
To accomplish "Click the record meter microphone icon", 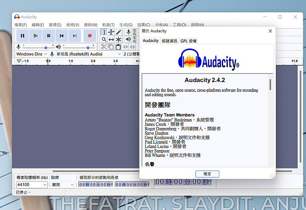I will 128,32.
